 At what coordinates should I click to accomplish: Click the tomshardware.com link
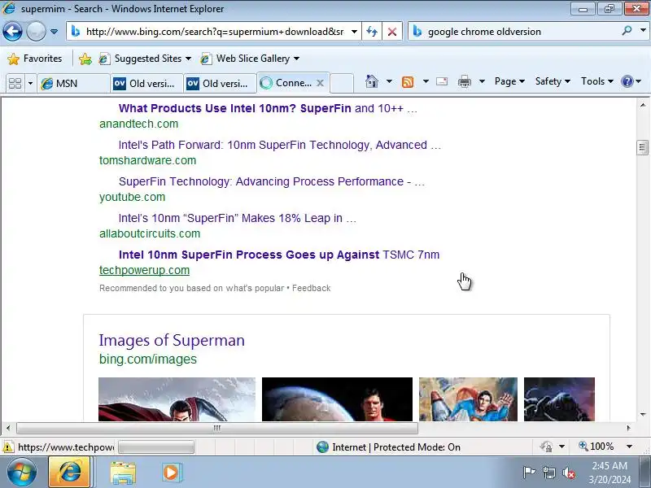pos(147,160)
